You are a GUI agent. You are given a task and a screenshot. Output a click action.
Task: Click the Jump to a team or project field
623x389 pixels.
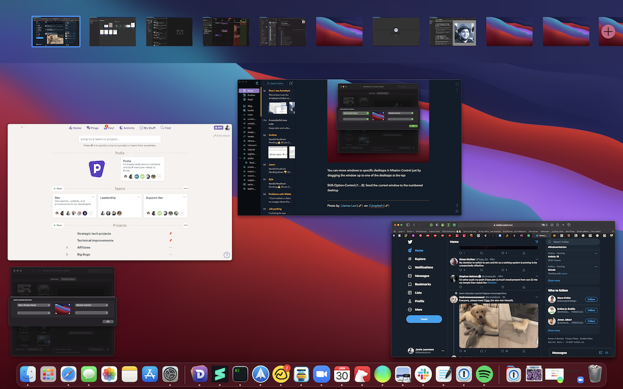click(119, 139)
